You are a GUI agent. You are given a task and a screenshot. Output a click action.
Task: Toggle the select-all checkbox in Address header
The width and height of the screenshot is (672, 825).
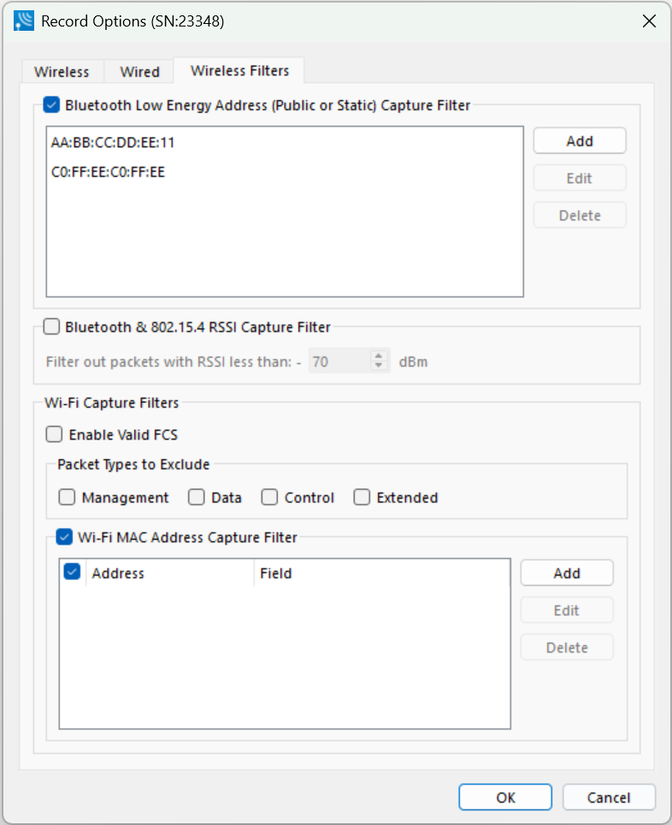point(72,572)
